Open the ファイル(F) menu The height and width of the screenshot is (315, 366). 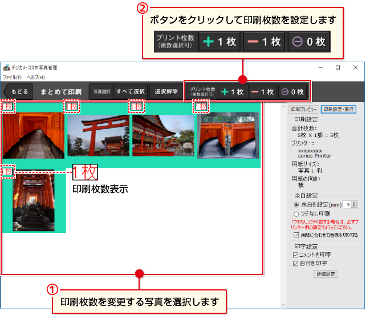pyautogui.click(x=12, y=77)
